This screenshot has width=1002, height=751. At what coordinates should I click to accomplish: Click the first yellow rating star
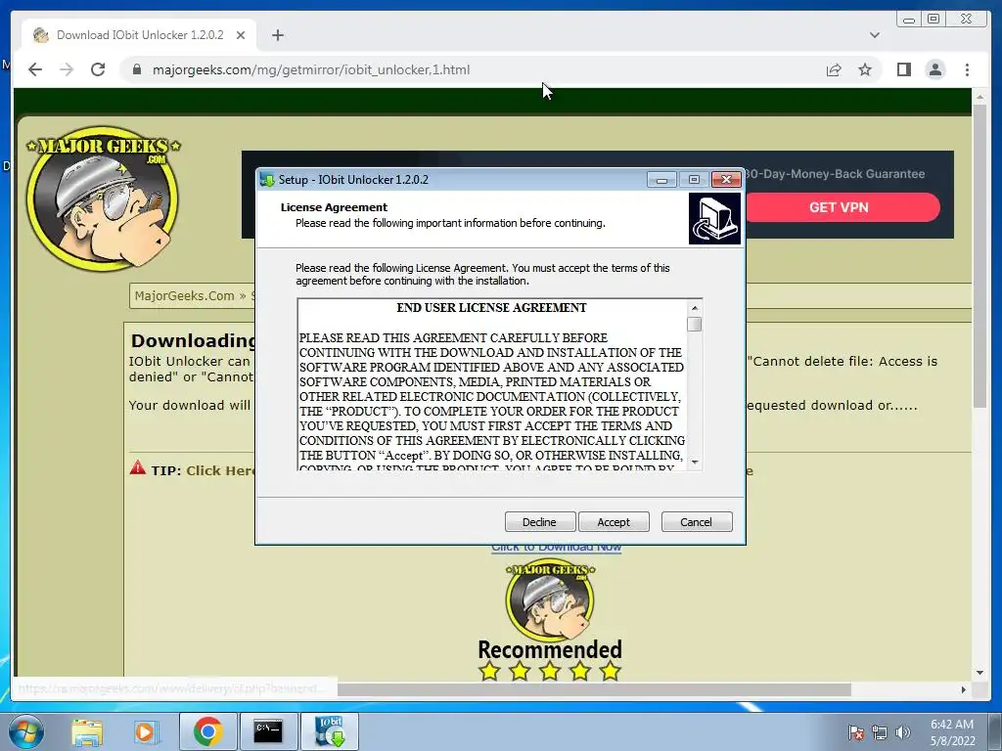(489, 671)
